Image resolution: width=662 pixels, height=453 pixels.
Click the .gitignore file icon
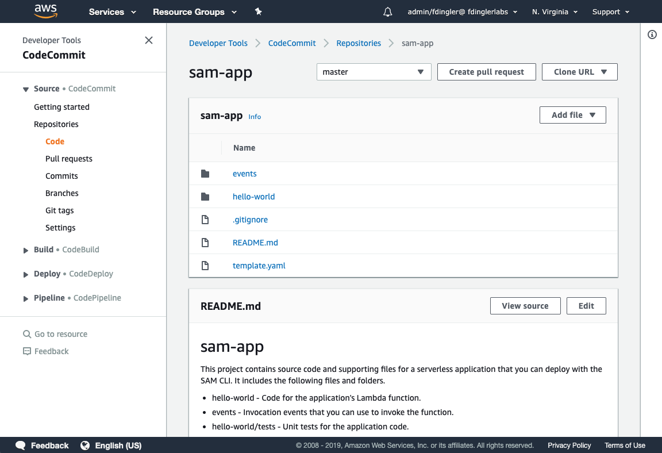coord(205,220)
